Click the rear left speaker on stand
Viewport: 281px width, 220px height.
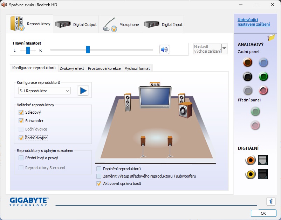coord(143,146)
